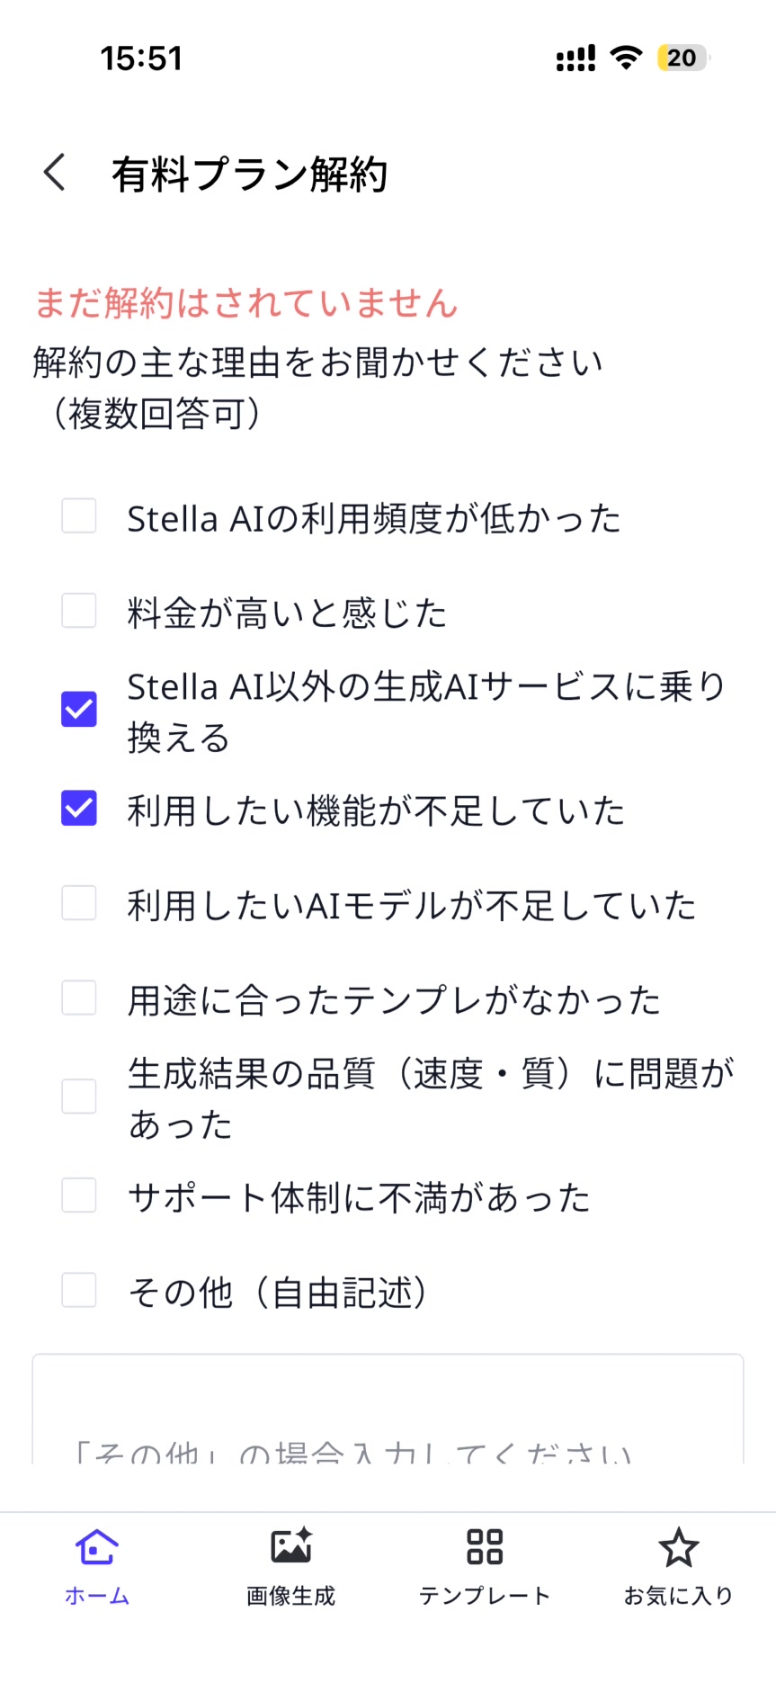Check the '料金が高いと感じた' checkbox

pos(79,611)
